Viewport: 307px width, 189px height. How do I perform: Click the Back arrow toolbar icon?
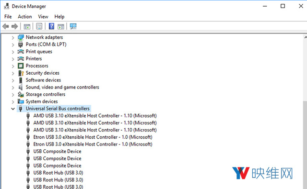coord(6,26)
